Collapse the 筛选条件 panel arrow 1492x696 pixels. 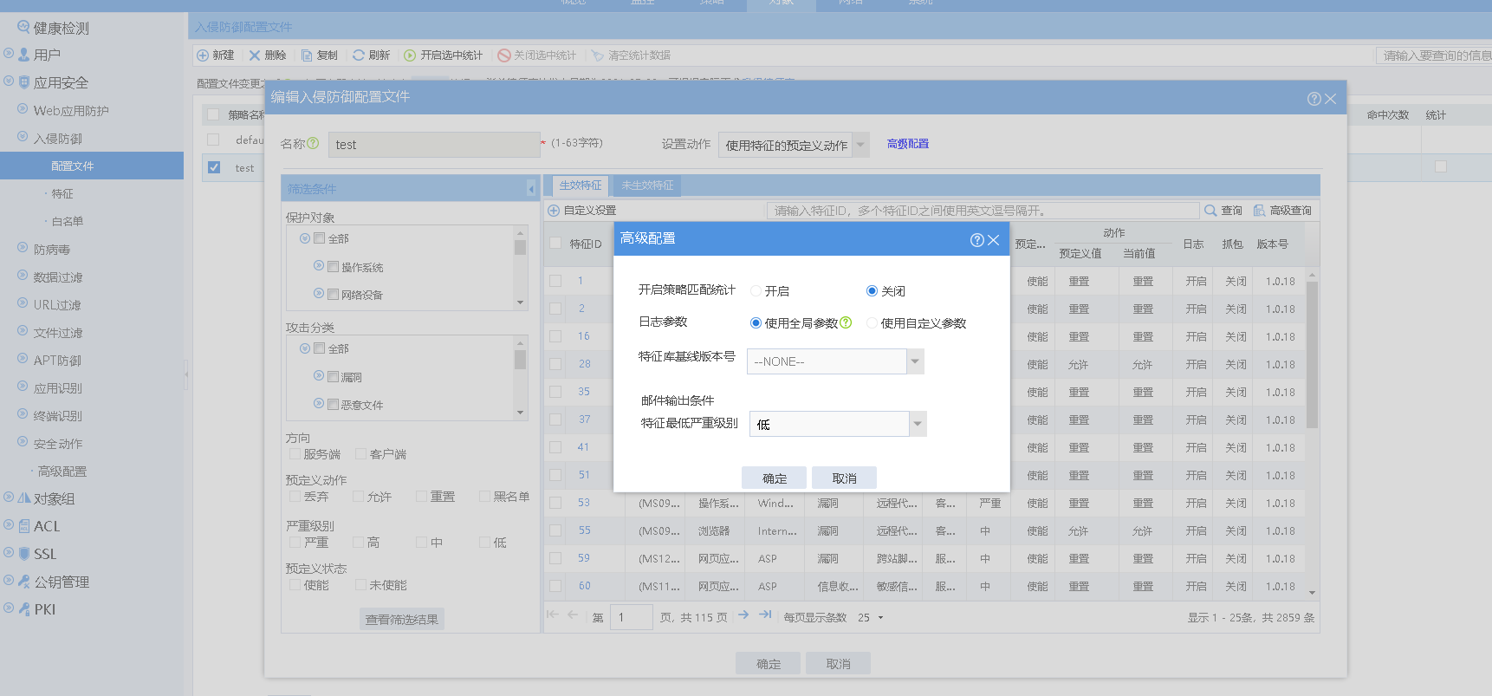click(x=530, y=189)
